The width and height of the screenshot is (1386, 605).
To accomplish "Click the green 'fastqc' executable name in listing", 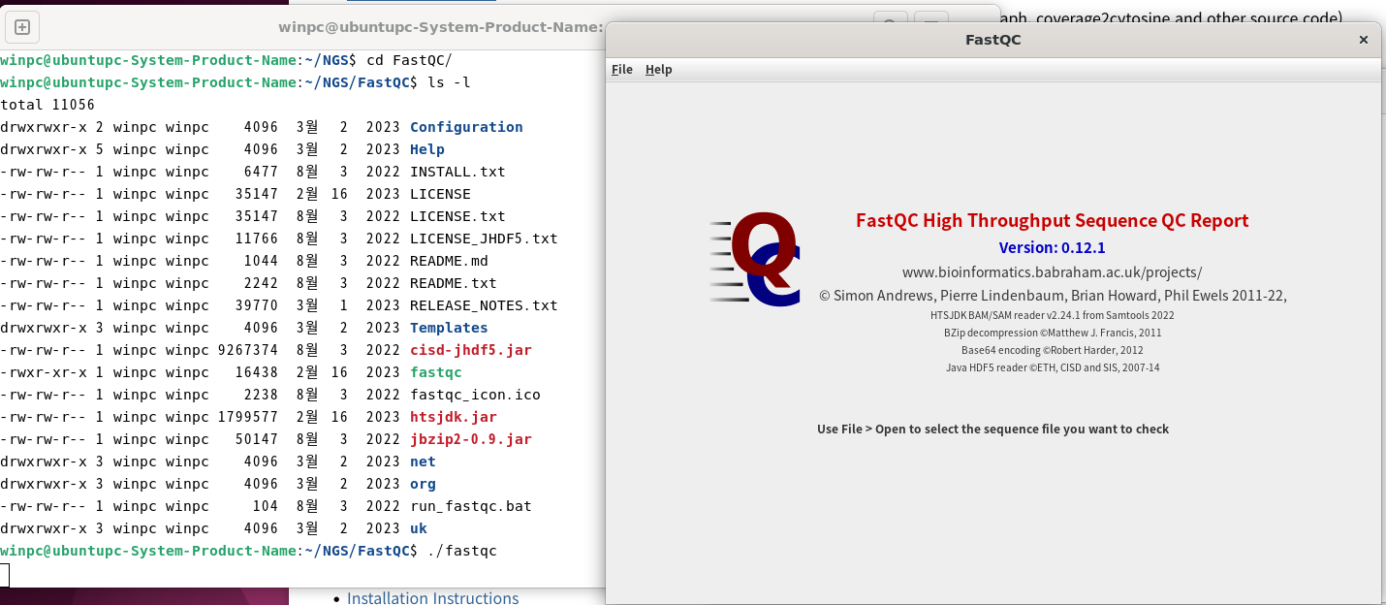I will (436, 372).
